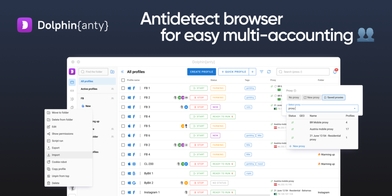Open three-dot menu for ByBit 1
392x196 pixels.
[x=140, y=173]
